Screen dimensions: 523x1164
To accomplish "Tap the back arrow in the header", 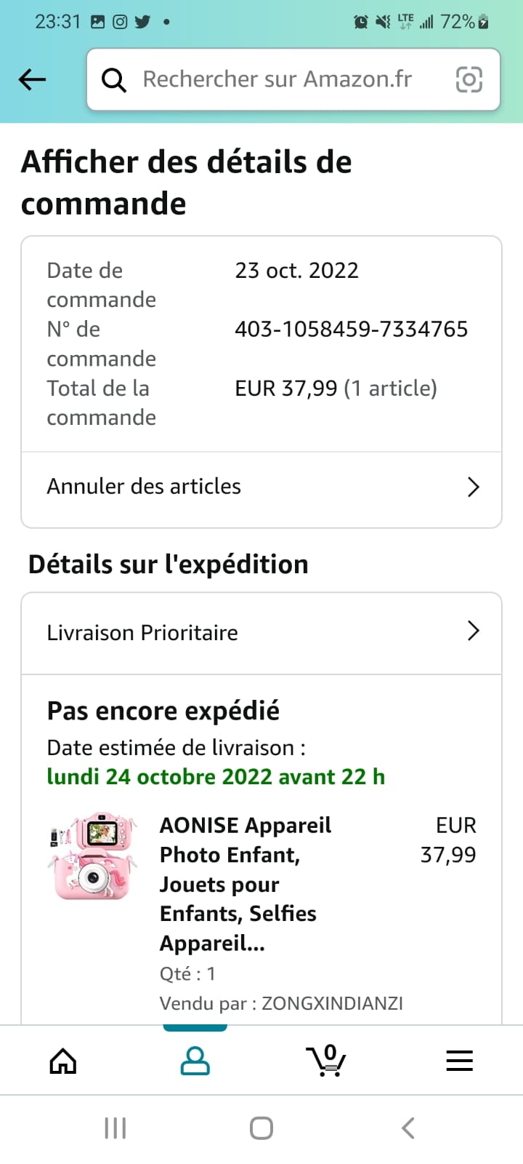I will [x=32, y=79].
